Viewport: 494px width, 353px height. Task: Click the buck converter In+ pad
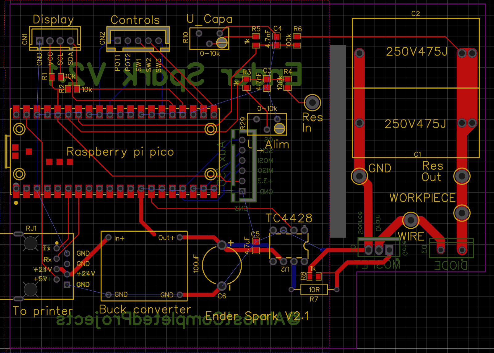[108, 237]
